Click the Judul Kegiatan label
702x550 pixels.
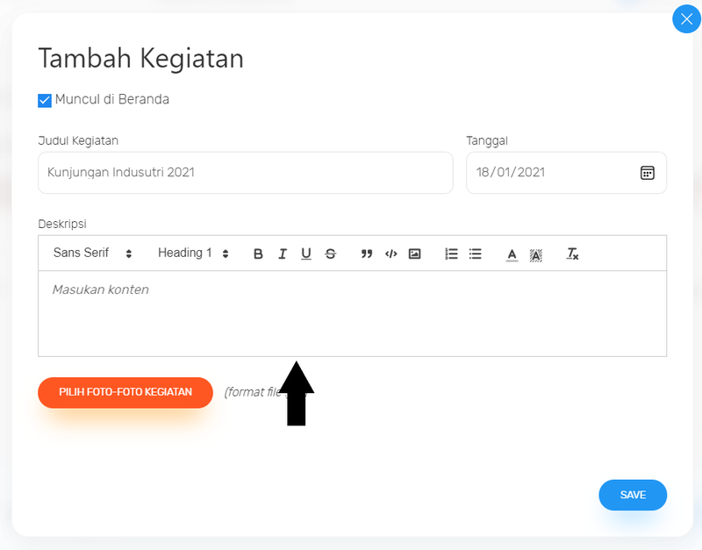point(78,140)
